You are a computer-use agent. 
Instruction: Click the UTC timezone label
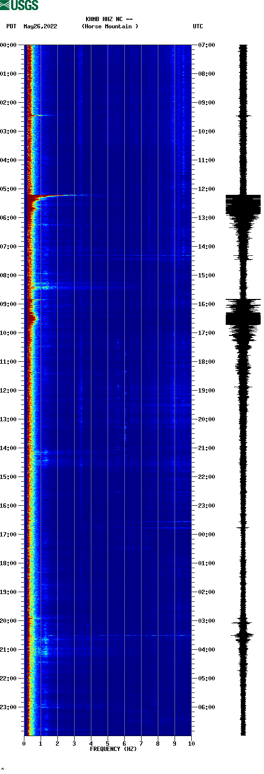click(x=198, y=26)
